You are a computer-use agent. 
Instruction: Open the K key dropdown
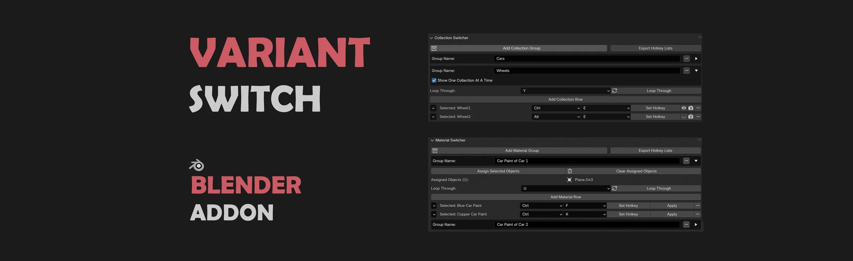585,214
